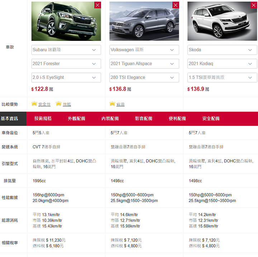The width and height of the screenshot is (258, 257).
Task: Open the 安全性 advantage link
Action: point(44,104)
